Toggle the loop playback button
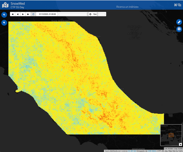Viewport: 183px width, 152px height. 33,14
